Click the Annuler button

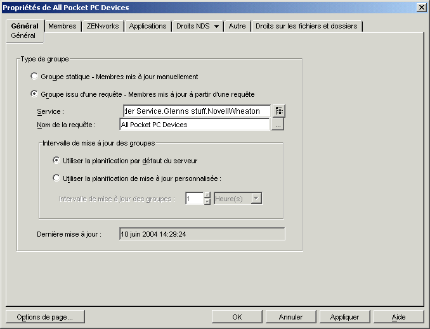[x=290, y=317]
